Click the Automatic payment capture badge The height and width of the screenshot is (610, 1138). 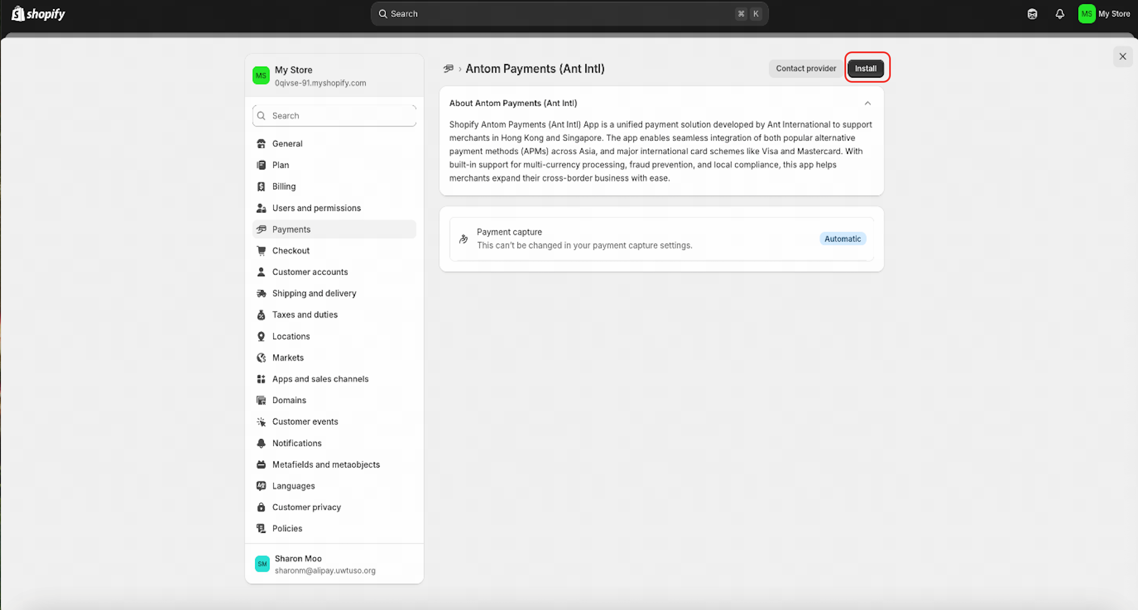tap(842, 239)
